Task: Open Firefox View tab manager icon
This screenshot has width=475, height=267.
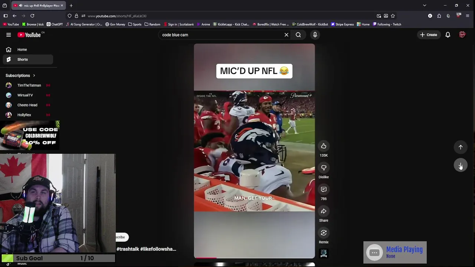Action: pyautogui.click(x=5, y=6)
